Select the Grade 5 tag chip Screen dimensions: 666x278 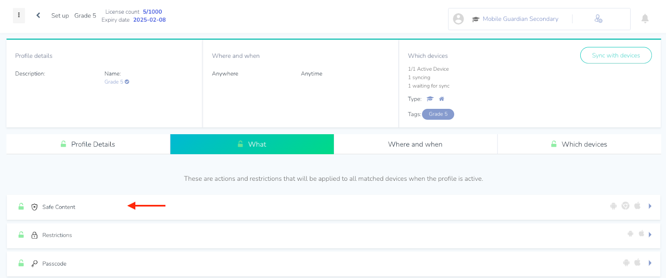438,114
